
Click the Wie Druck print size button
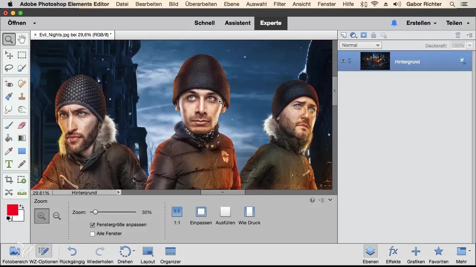[x=250, y=212]
